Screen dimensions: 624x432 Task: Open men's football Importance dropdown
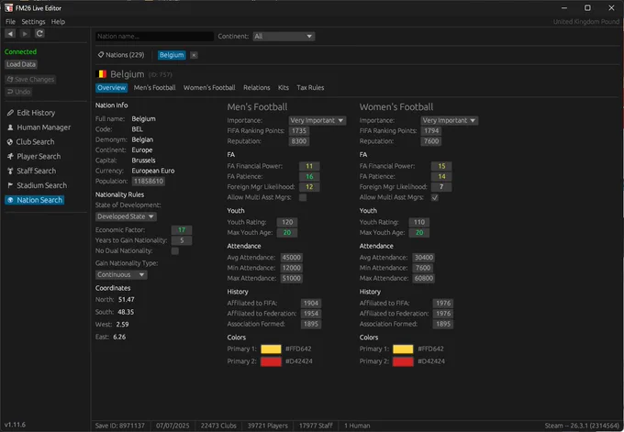point(318,120)
